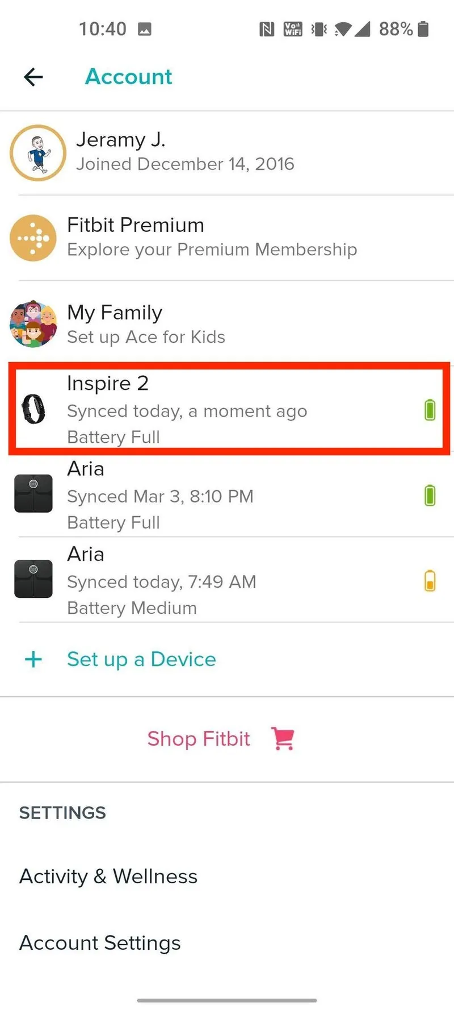
Task: Tap the My Family avatar icon
Action: click(33, 324)
